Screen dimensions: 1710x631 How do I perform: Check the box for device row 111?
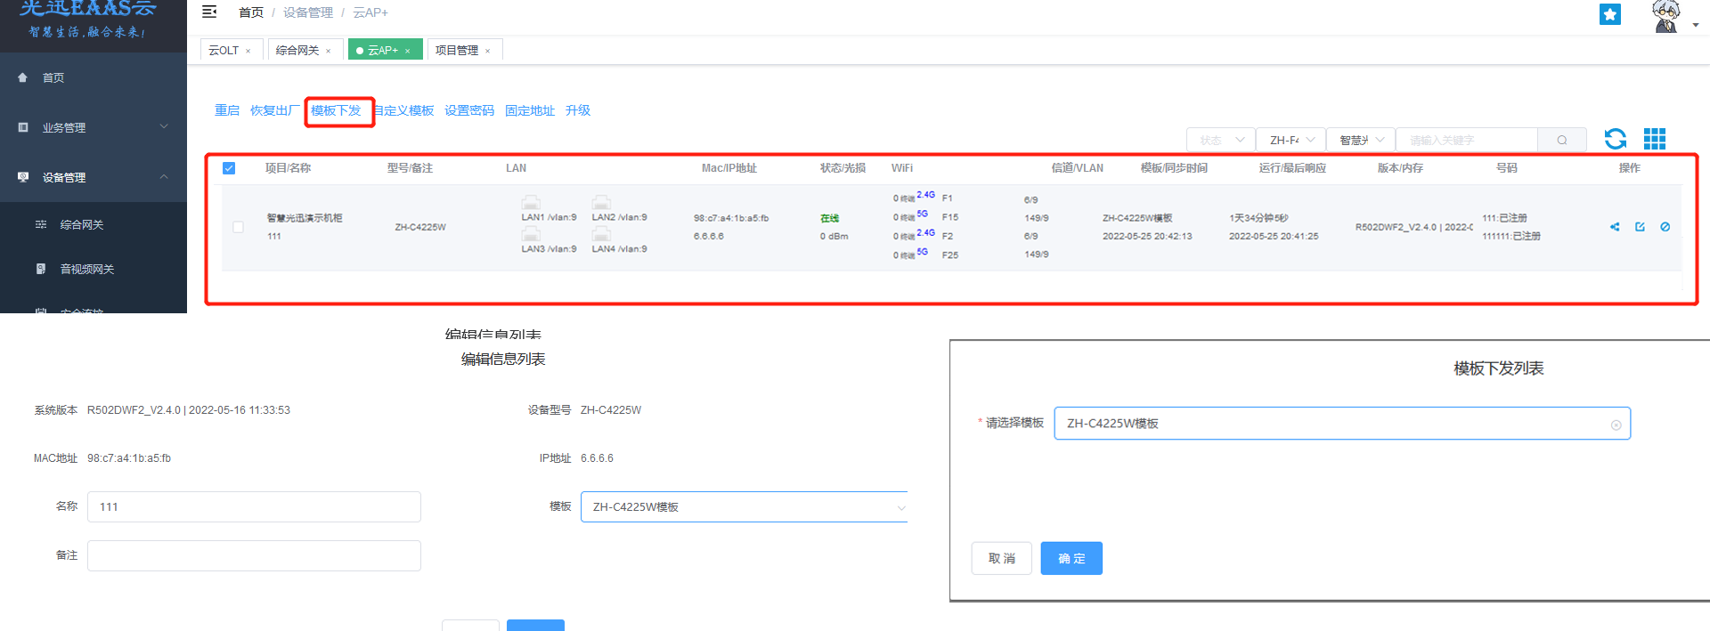tap(238, 227)
